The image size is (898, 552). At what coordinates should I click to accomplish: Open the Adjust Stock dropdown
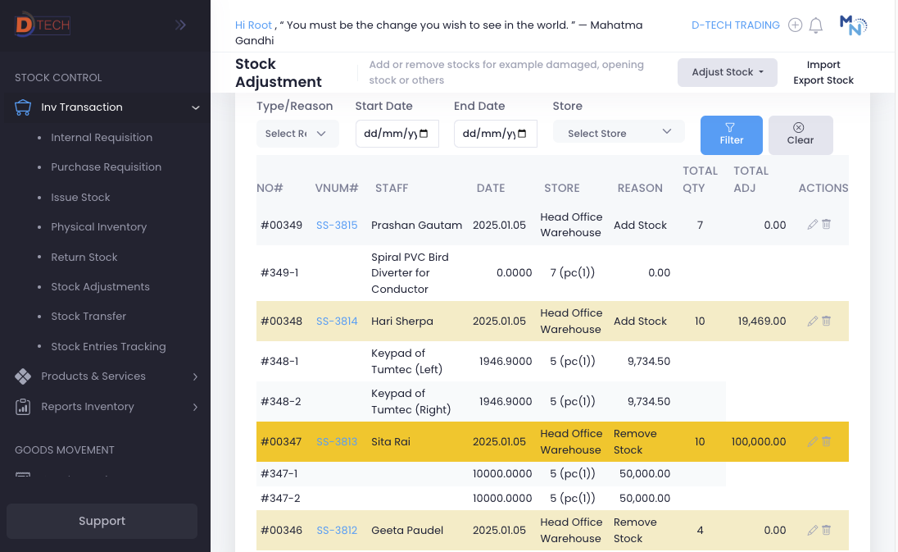tap(727, 72)
